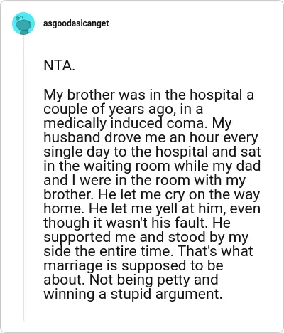Click the line "in the waiting room while my dad"

[x=152, y=166]
